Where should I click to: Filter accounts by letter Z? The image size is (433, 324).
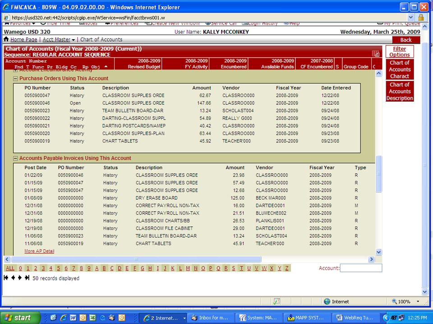[x=287, y=268]
